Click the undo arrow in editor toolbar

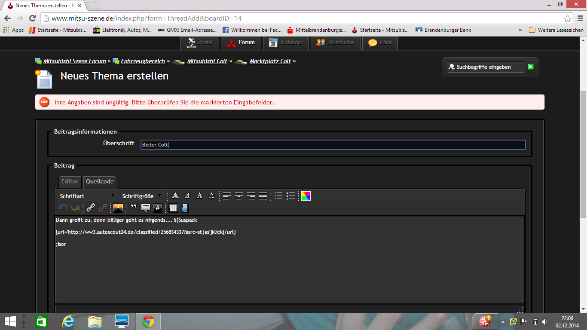[63, 208]
